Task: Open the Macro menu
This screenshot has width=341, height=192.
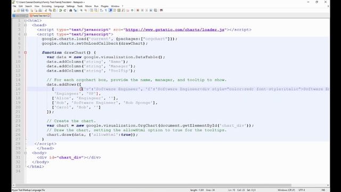Action: [88, 6]
